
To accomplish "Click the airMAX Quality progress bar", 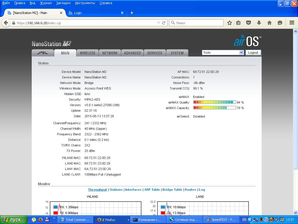I will [x=214, y=102].
